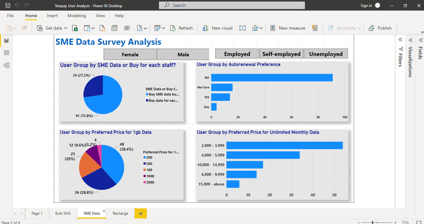Click the user avatar circle
Image resolution: width=424 pixels, height=224 pixels.
tap(378, 5)
